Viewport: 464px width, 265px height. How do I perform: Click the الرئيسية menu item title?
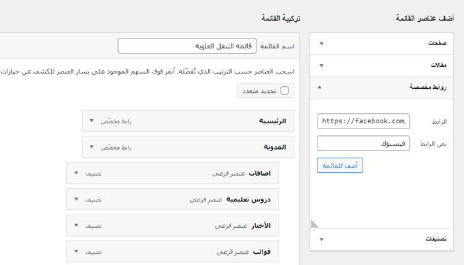[x=272, y=121]
